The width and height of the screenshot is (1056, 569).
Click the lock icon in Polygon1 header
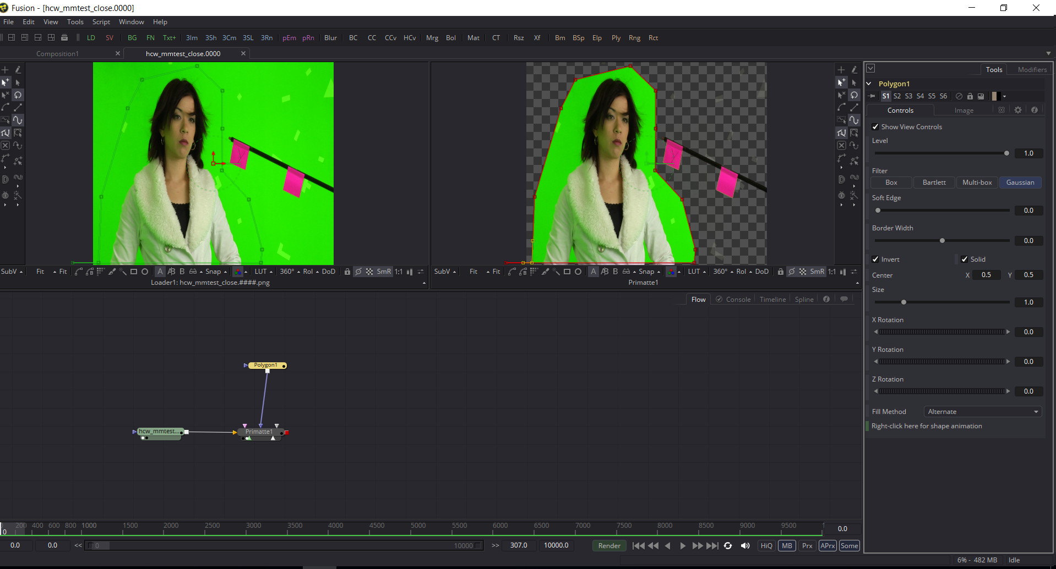click(x=970, y=96)
